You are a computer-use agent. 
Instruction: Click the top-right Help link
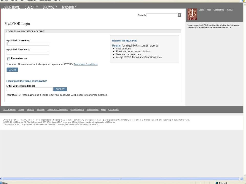209,10
